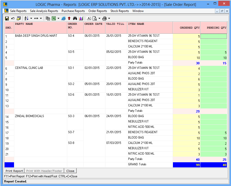Click order number SO-1
Viewport: 231px width, 186px height.
(71, 68)
